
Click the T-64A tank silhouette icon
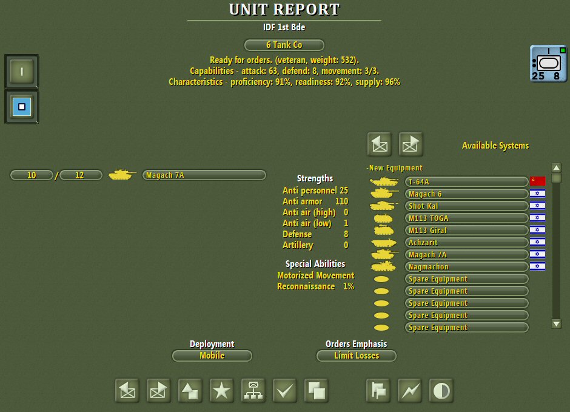tap(384, 181)
